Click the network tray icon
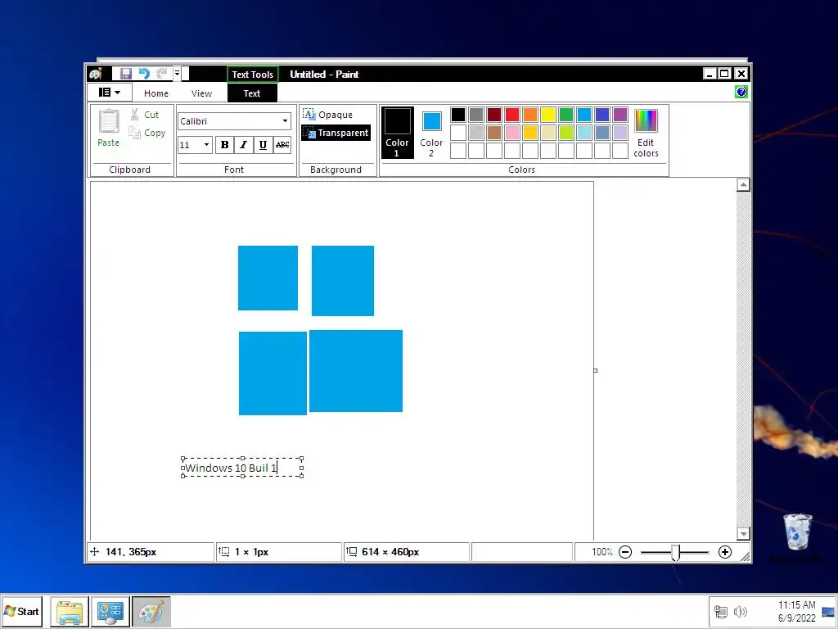 coord(721,611)
